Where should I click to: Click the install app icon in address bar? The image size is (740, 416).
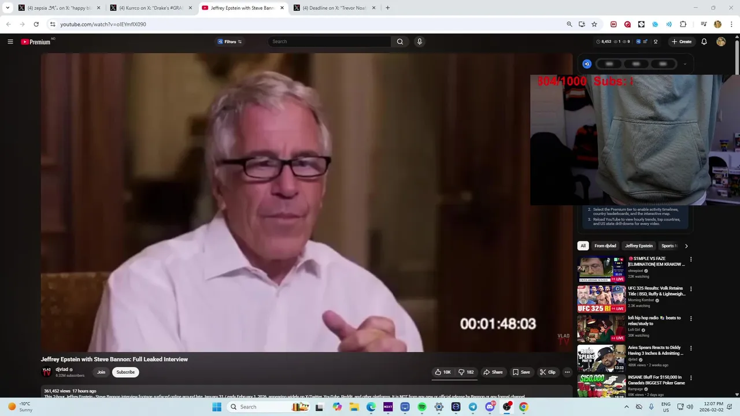pyautogui.click(x=582, y=24)
